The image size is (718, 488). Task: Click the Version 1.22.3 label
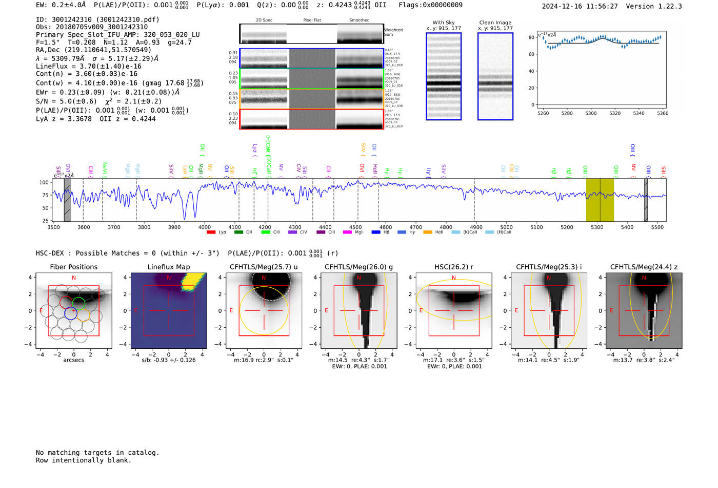click(x=654, y=6)
